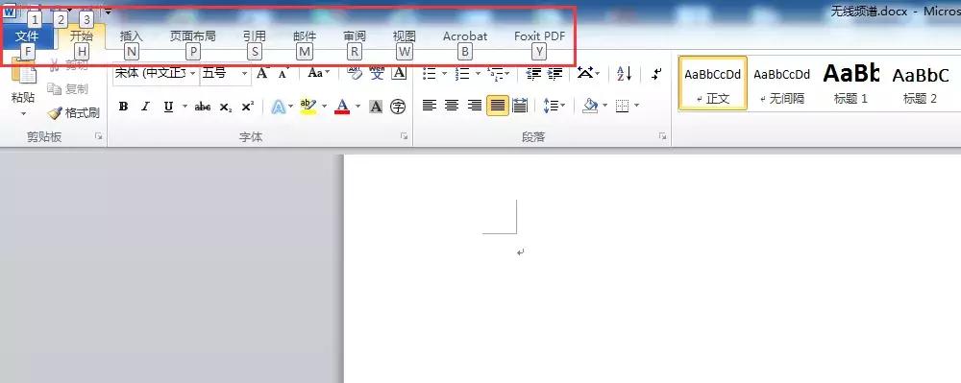Click the Character Border icon
This screenshot has width=961, height=383.
point(399,73)
